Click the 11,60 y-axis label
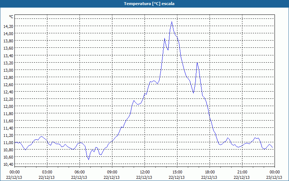 (8, 121)
